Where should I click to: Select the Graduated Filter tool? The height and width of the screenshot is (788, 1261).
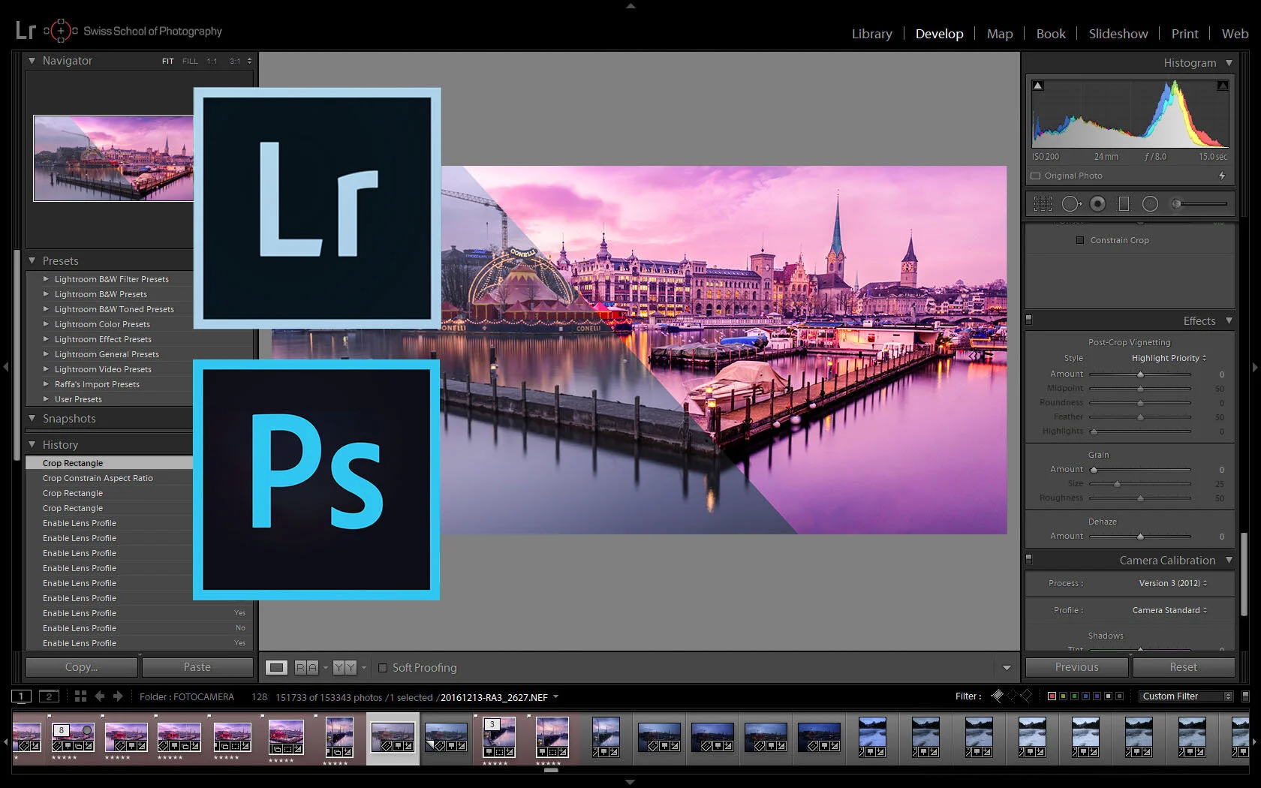1124,204
